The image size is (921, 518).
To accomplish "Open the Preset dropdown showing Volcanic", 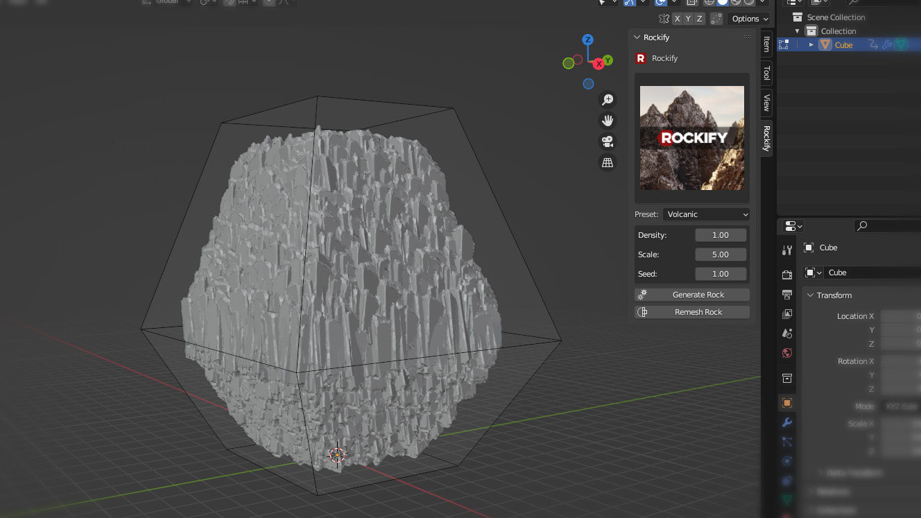I will pos(706,214).
